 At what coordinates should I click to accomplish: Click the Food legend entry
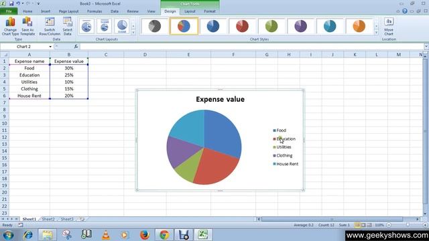tap(280, 131)
